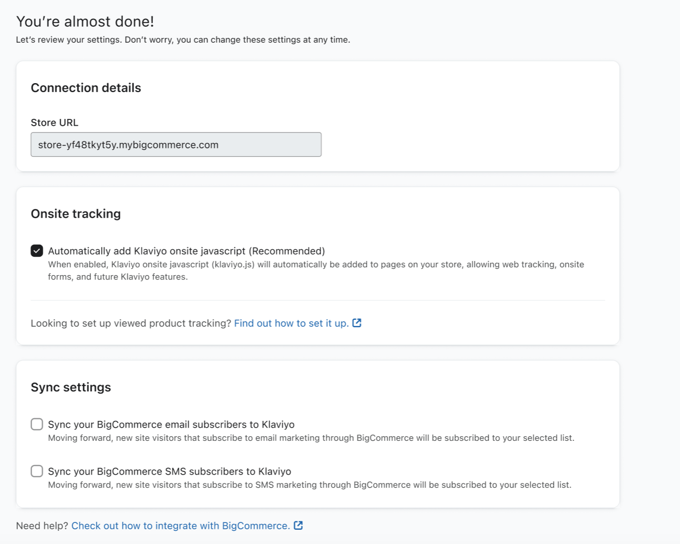Click the 'Connection details' section heading
Image resolution: width=680 pixels, height=544 pixels.
click(86, 88)
